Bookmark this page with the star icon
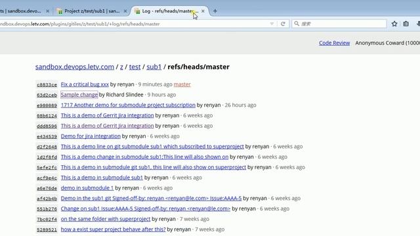Image resolution: width=420 pixels, height=236 pixels. (x=394, y=24)
